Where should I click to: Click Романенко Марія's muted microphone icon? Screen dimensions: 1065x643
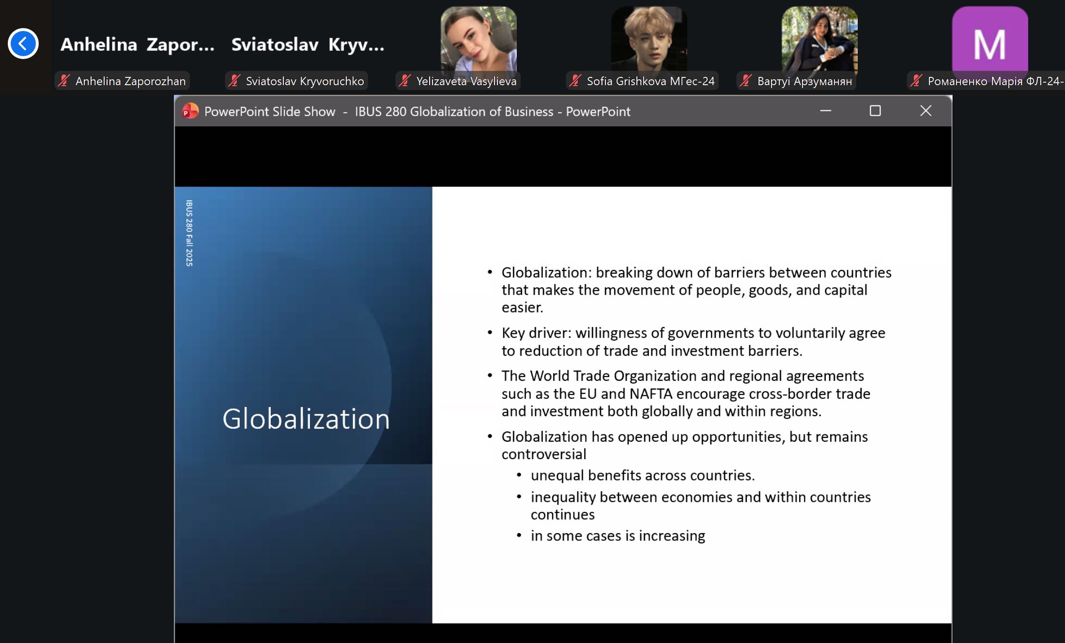[x=916, y=81]
